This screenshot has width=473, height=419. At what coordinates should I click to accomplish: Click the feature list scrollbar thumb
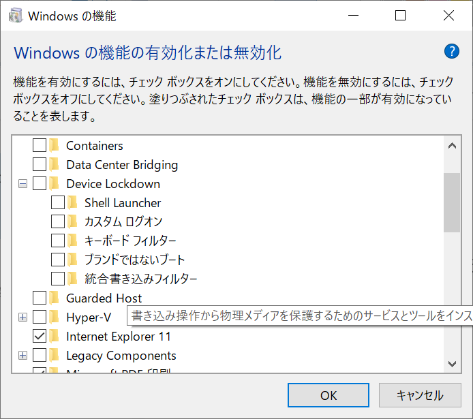(x=452, y=202)
